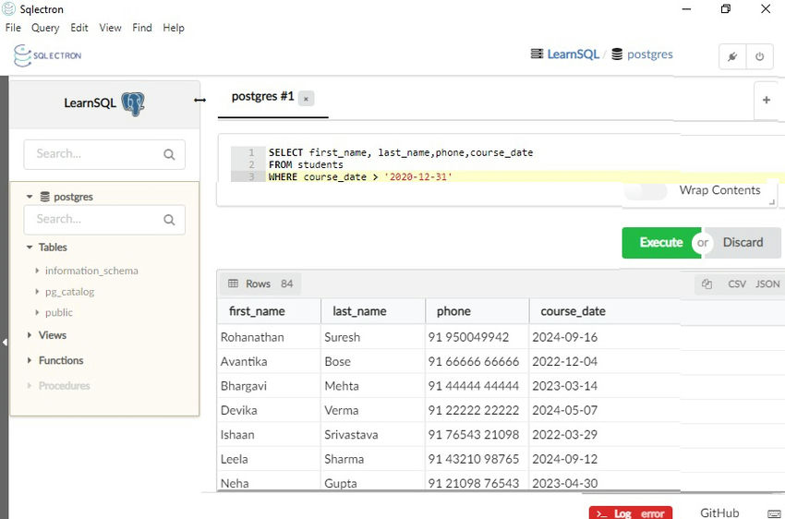
Task: Copy results with the clipboard icon
Action: [x=706, y=284]
